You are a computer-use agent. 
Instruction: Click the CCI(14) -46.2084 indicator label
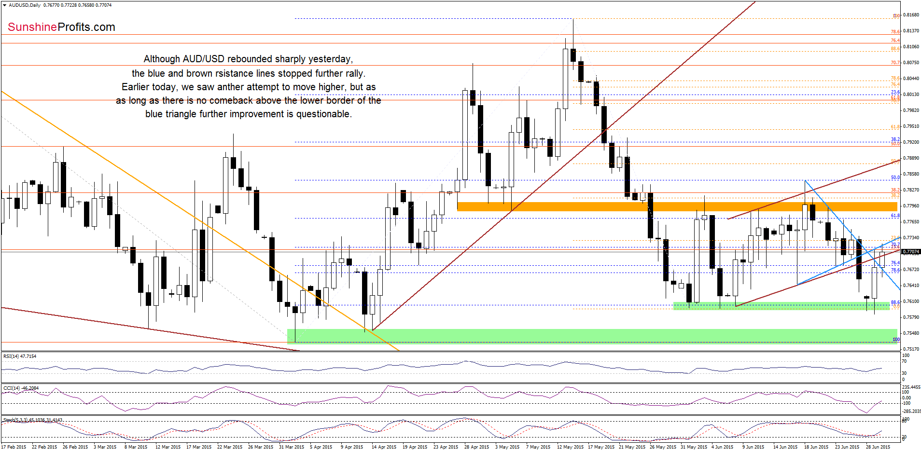[x=21, y=388]
